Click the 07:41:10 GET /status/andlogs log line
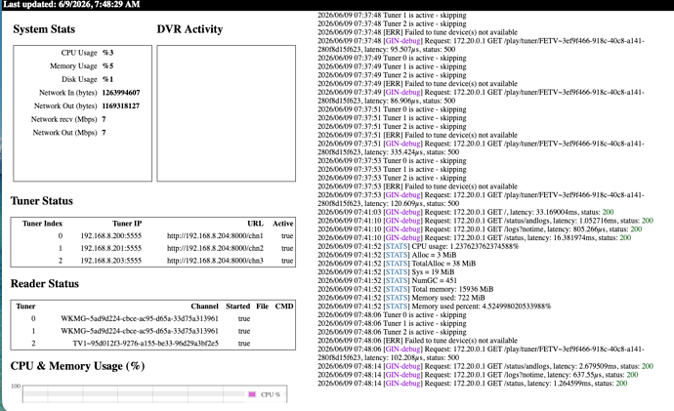 (485, 221)
